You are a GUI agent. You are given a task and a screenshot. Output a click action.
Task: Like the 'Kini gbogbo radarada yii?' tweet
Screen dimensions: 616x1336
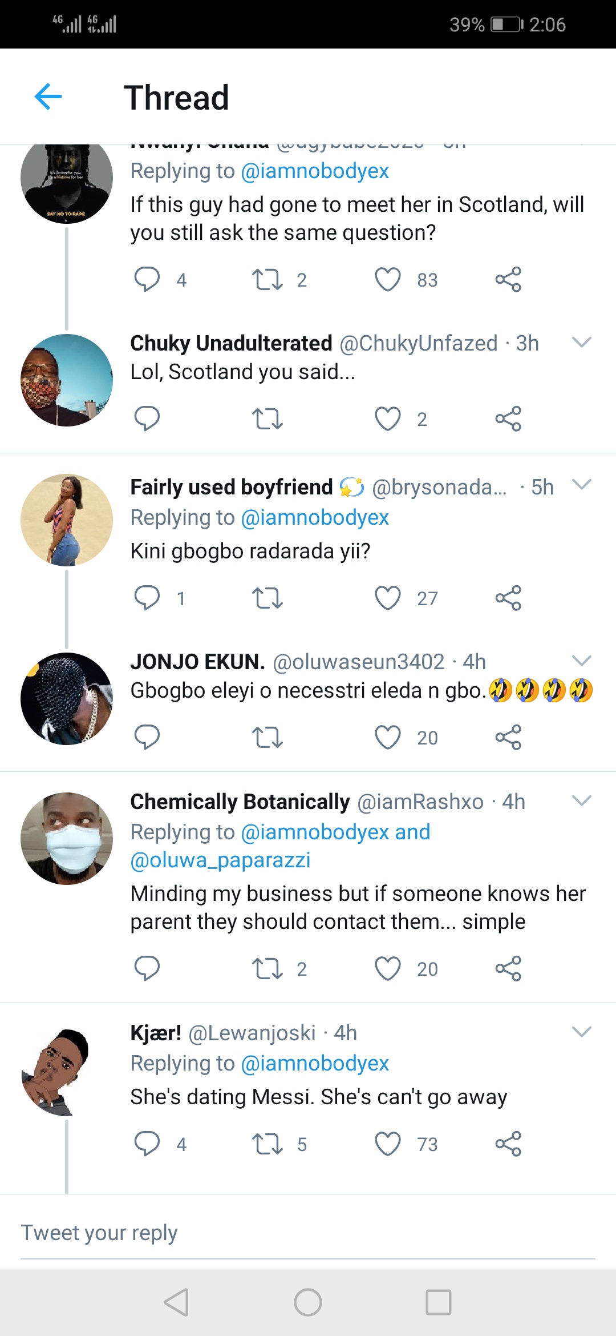coord(387,598)
